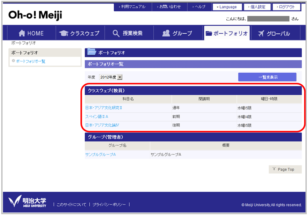
Task: Open course スペイン語ⅡA
Action: [96, 117]
